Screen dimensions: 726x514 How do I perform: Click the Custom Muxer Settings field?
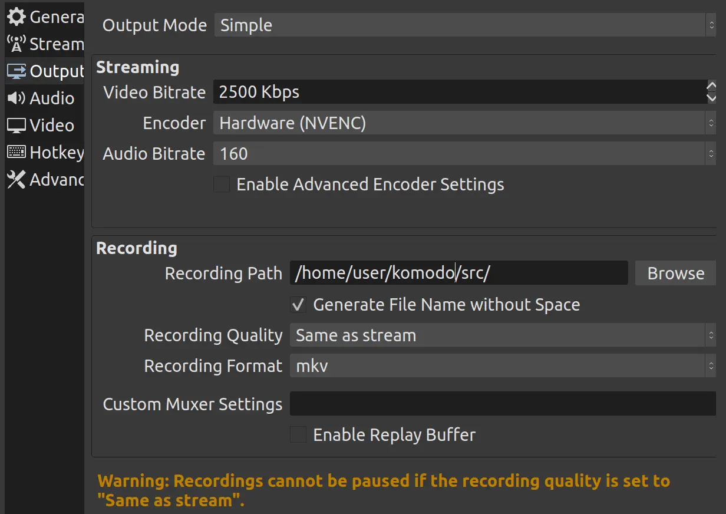501,404
